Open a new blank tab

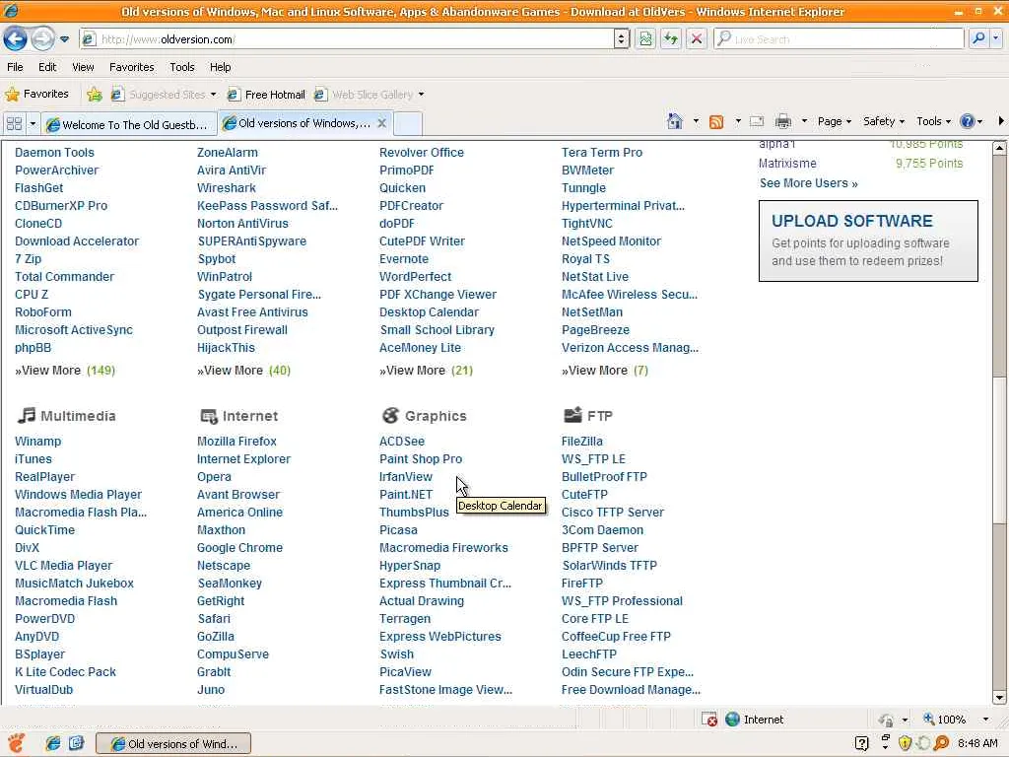407,123
